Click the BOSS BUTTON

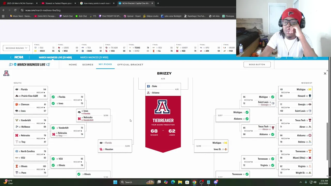(257, 64)
